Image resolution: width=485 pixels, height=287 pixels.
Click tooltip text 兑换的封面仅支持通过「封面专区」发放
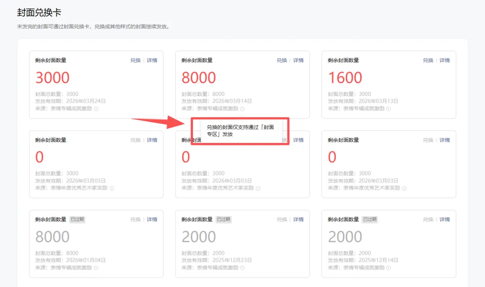click(x=240, y=130)
